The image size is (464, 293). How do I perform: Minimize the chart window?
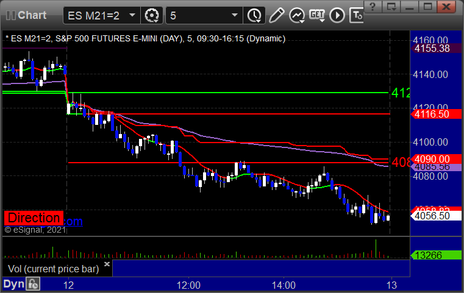410,7
